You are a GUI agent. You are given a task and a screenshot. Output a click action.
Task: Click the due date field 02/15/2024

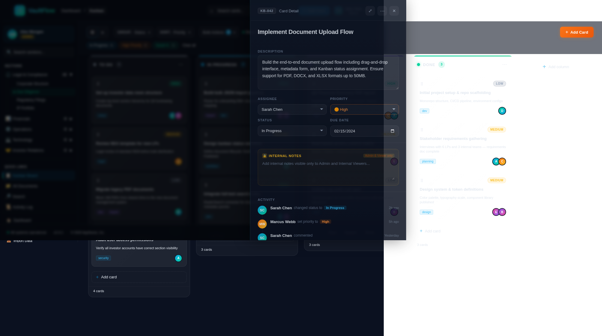coord(364,131)
